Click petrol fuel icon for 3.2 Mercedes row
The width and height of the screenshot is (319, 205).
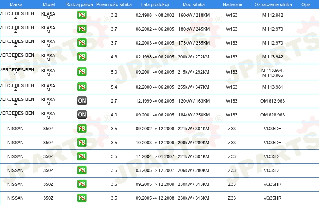pyautogui.click(x=82, y=15)
